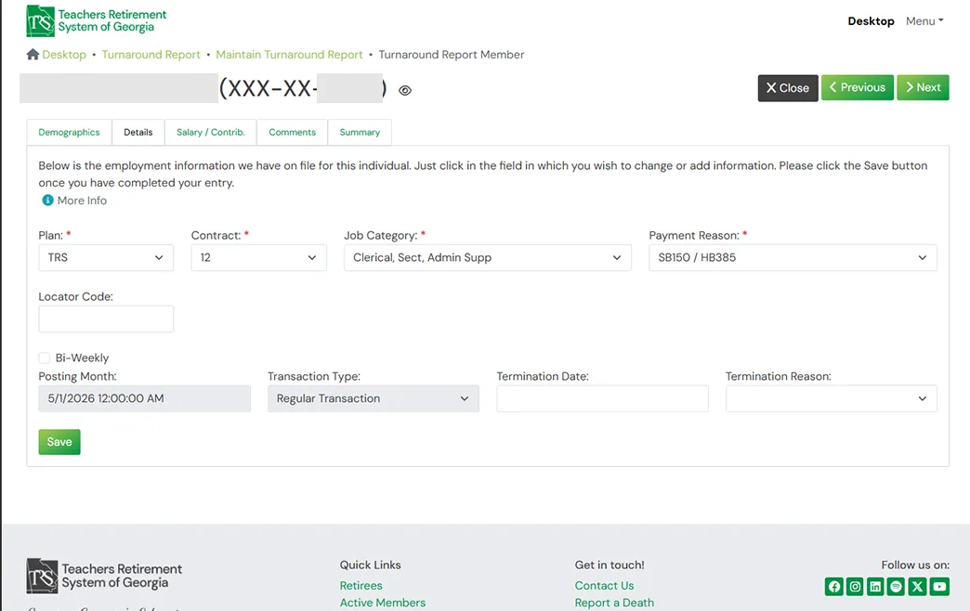Expand the Payment Reason dropdown
The height and width of the screenshot is (611, 970).
pos(793,258)
